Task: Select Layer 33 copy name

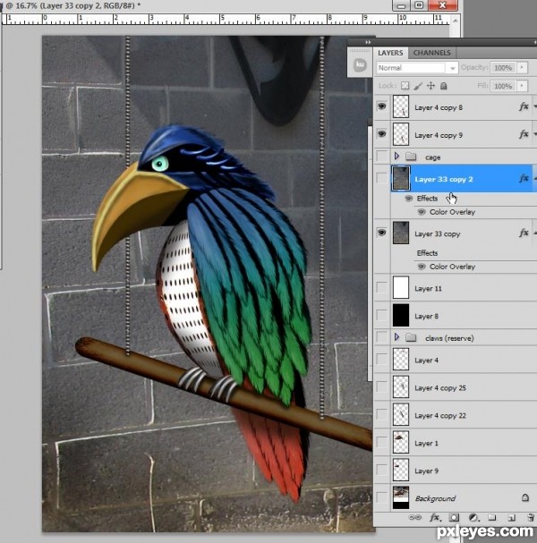Action: pyautogui.click(x=438, y=233)
